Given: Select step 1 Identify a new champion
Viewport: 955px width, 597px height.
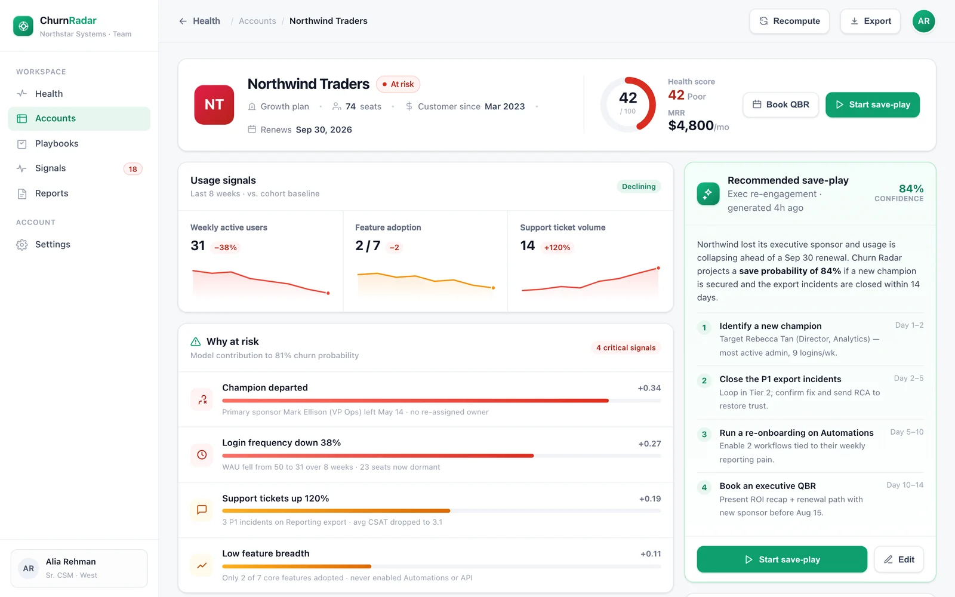Looking at the screenshot, I should (811, 339).
